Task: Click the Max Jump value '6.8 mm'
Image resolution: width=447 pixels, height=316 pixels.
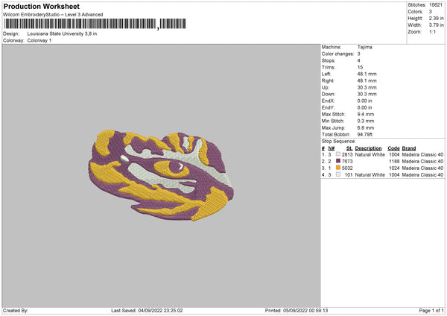Action: click(x=366, y=127)
